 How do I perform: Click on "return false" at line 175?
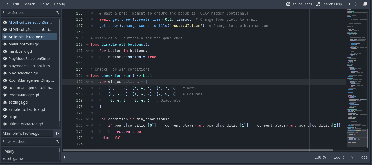112,138
